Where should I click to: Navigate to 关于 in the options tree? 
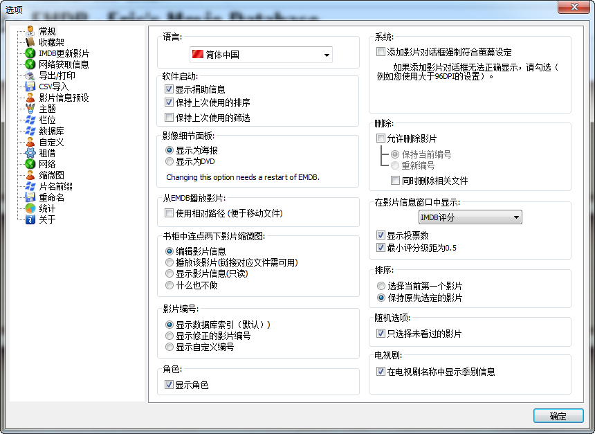[29, 219]
